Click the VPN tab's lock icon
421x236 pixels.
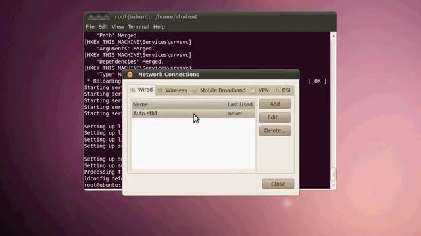pyautogui.click(x=253, y=91)
